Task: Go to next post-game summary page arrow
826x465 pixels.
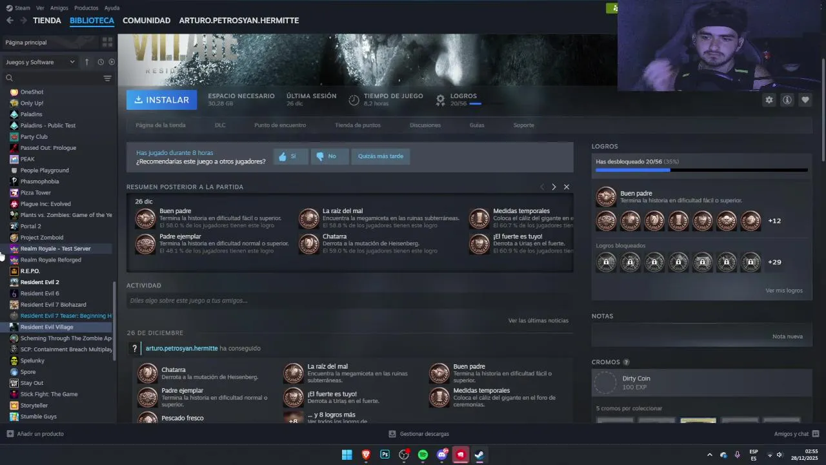Action: coord(554,187)
